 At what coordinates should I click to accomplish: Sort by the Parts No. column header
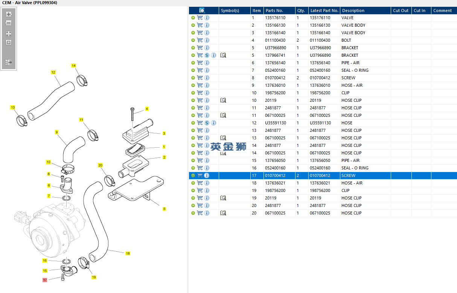[x=279, y=11]
